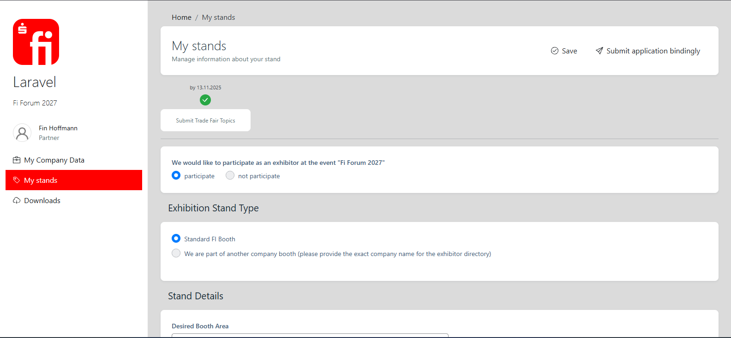Choose the "not participate" radio option
Image resolution: width=731 pixels, height=338 pixels.
230,175
